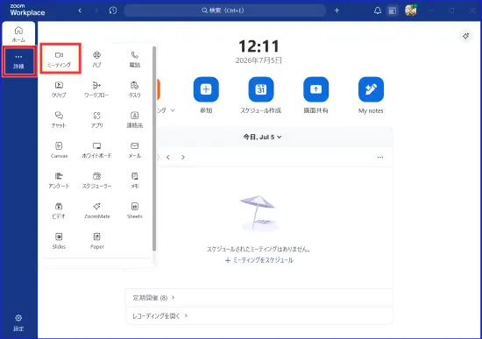Image resolution: width=482 pixels, height=339 pixels.
Task: Open the history clock icon
Action: (x=113, y=11)
